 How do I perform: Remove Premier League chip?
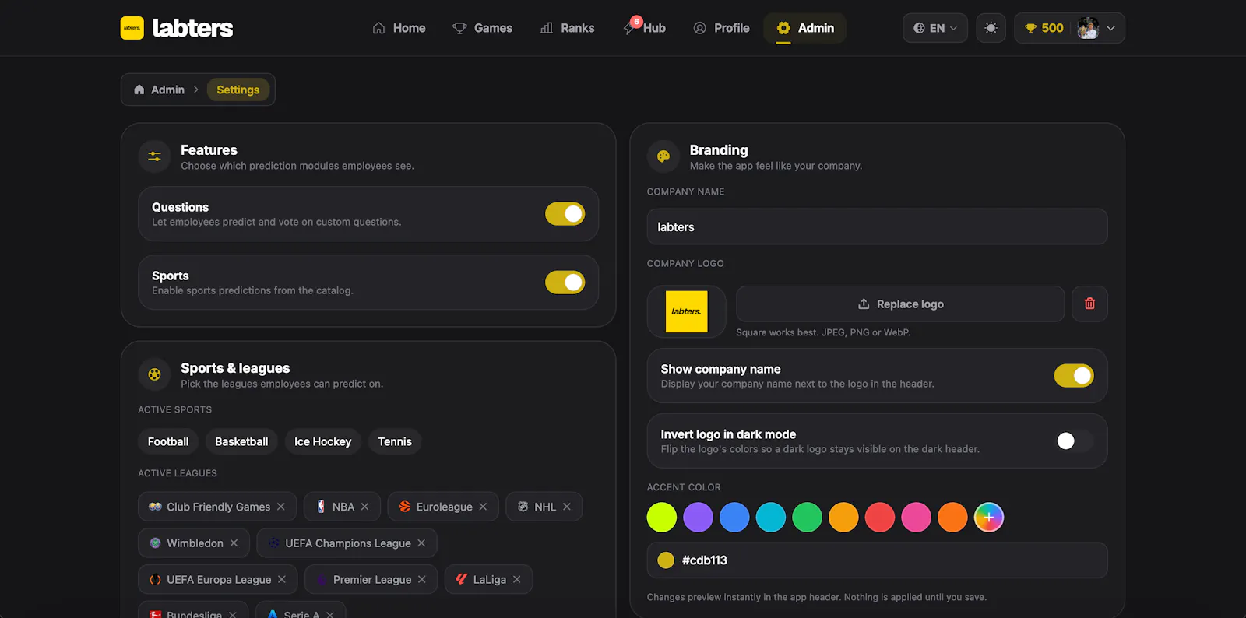[x=422, y=580]
